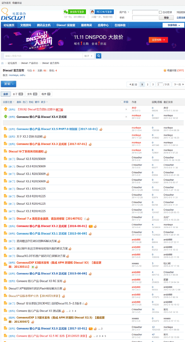Click the green arrow icon for Discuz! X3.4 正式版
This screenshot has width=185, height=342.
tap(5, 117)
